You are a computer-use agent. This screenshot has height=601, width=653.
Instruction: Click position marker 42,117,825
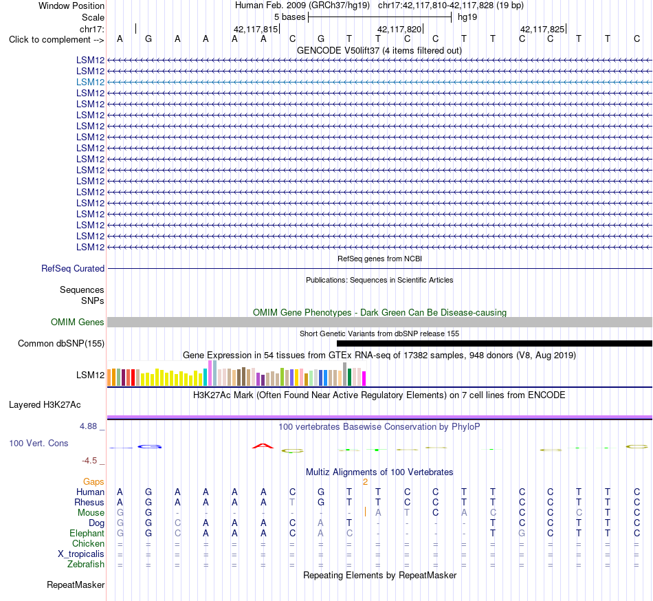(x=542, y=29)
